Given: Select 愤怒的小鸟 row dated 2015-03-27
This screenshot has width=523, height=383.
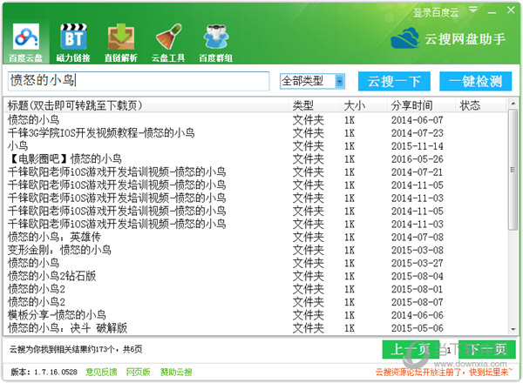Looking at the screenshot, I should 255,263.
